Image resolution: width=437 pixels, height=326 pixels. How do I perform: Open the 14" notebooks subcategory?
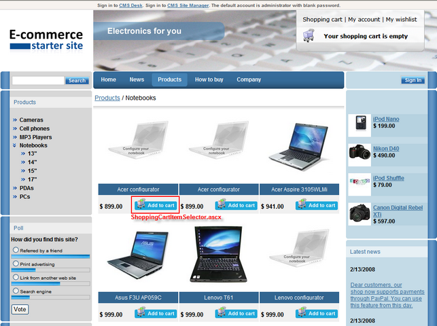coord(33,162)
